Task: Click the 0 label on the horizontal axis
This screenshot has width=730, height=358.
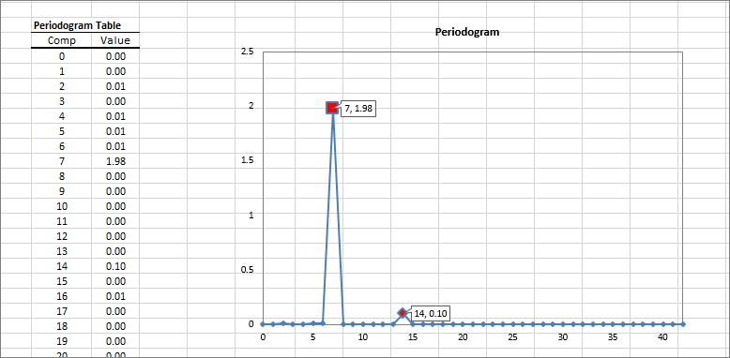Action: point(263,336)
